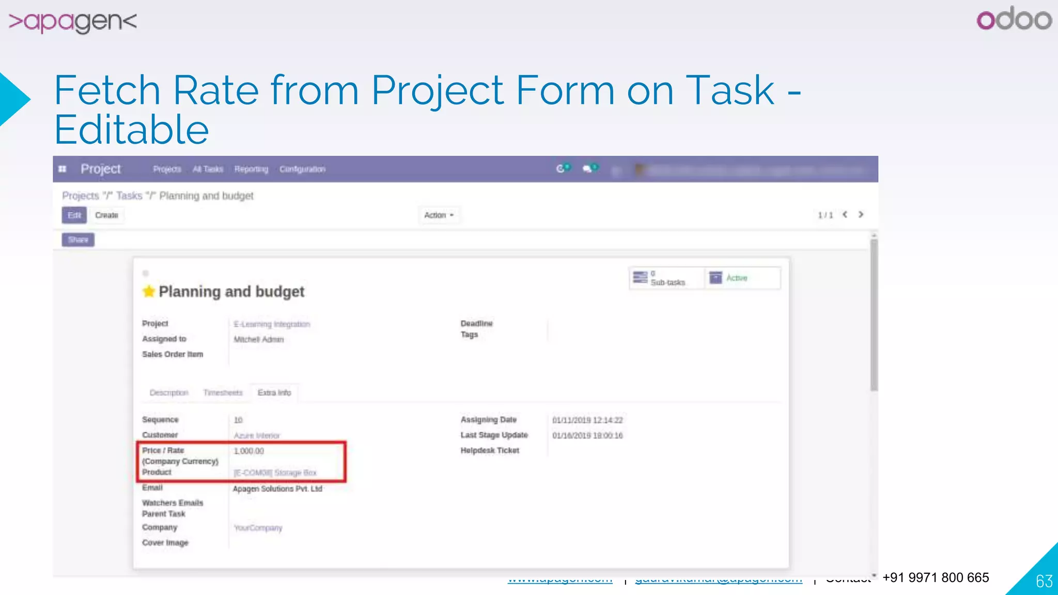Click the Price / Rate value 1,000.00
This screenshot has height=595, width=1058.
point(248,451)
